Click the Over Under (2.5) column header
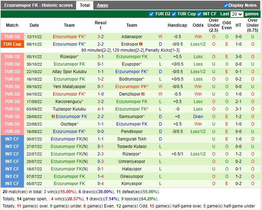Screen dimensions: 262x210 pyautogui.click(x=214, y=25)
